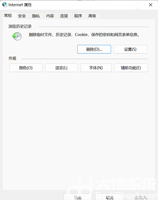Open the 颜色(O) appearance button

26,68
